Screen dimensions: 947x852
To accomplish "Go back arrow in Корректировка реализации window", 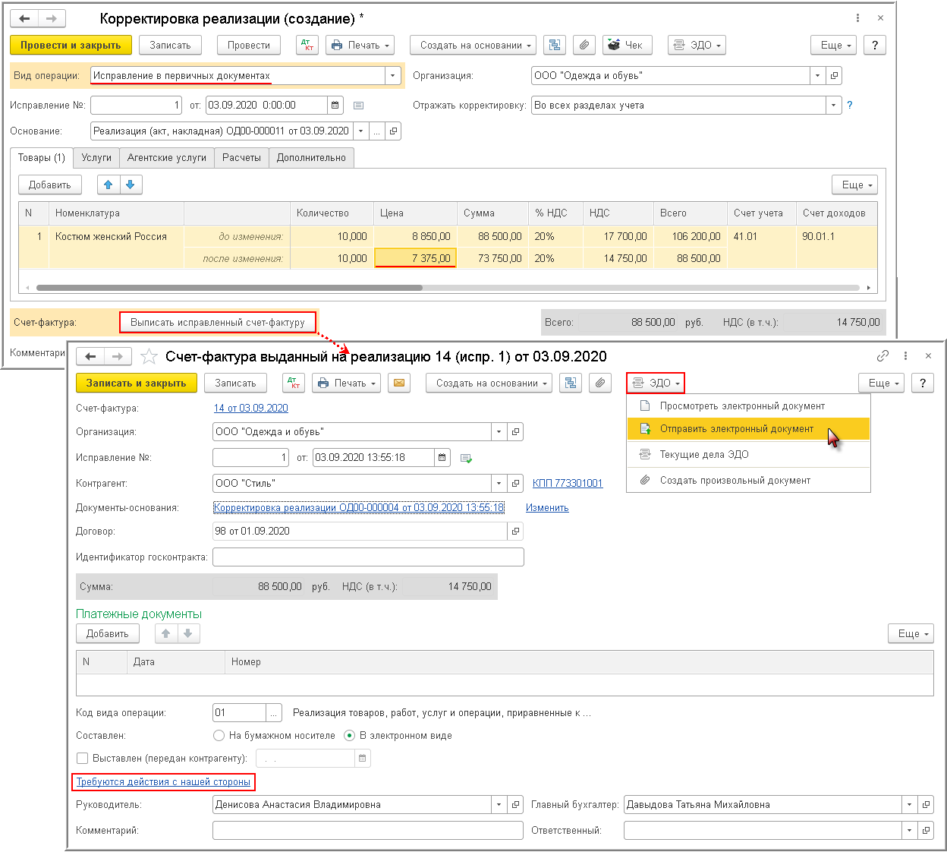I will tap(24, 18).
